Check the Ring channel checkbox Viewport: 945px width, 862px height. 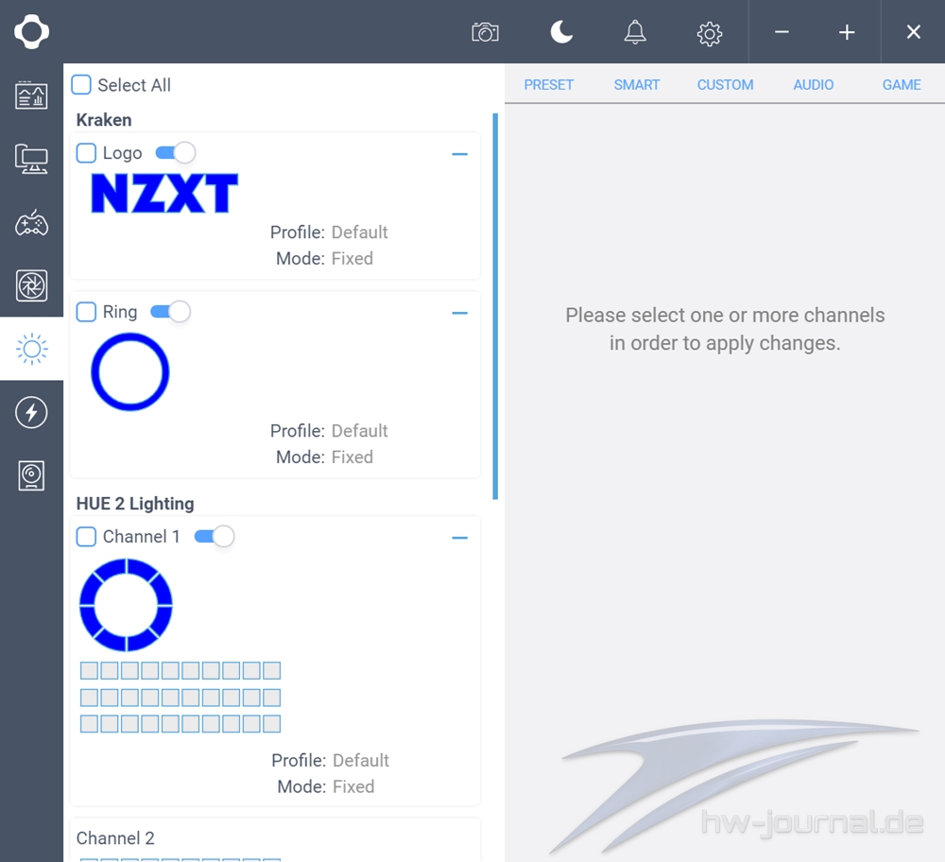click(86, 312)
